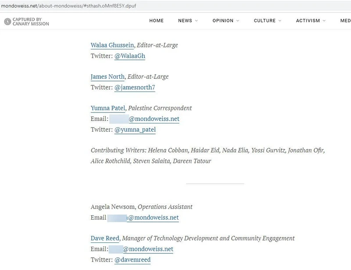Expand the NEWS dropdown menu
Screen dimensions: 351x270
(188, 21)
